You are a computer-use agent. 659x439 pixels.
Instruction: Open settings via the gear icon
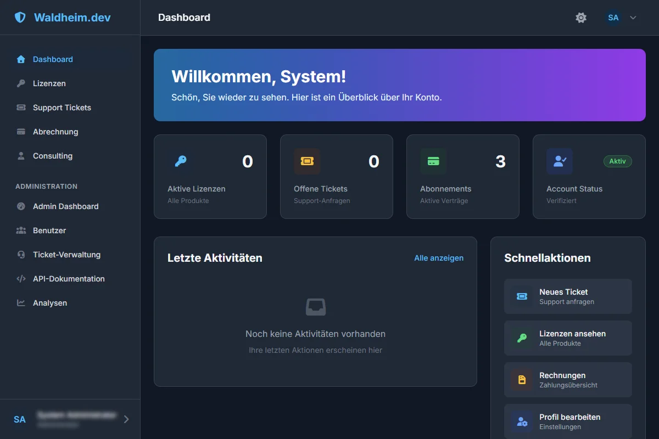tap(581, 18)
